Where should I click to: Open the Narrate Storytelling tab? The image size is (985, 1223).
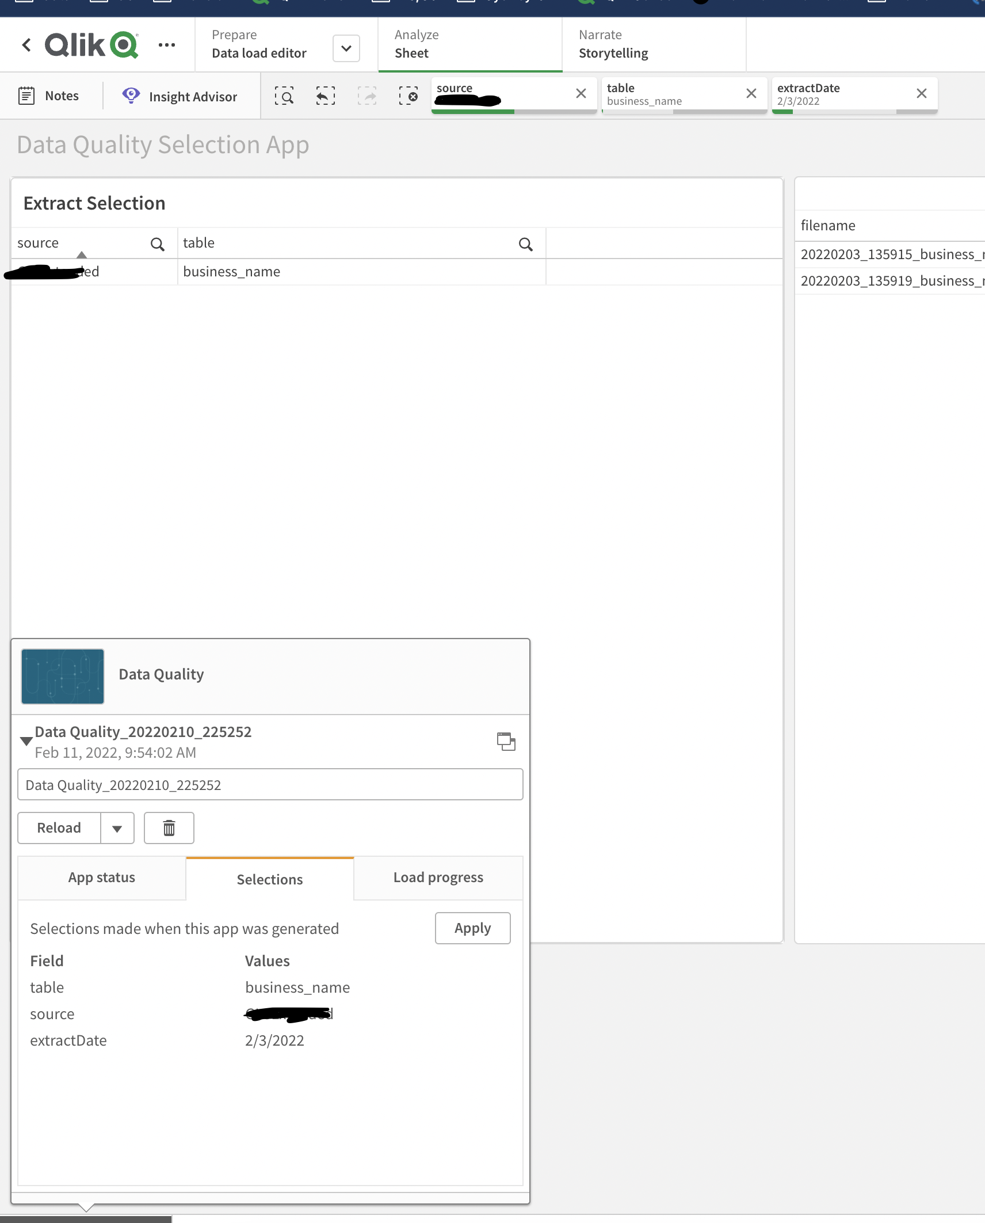click(x=654, y=44)
